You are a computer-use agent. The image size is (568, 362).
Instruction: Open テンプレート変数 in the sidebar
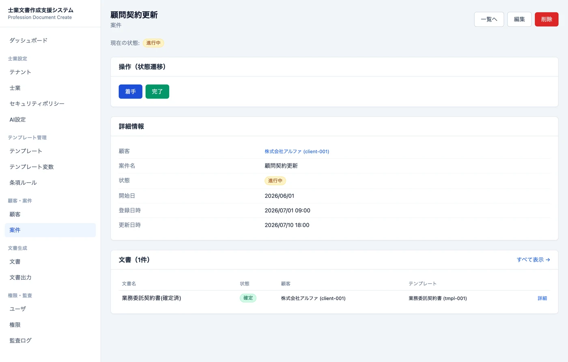point(50,167)
